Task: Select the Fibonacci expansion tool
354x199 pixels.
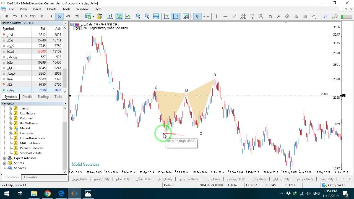Action: point(261,16)
